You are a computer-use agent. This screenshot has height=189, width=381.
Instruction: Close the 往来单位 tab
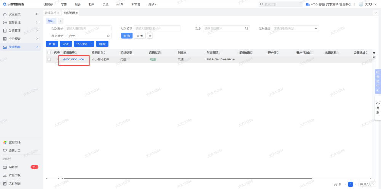58,13
